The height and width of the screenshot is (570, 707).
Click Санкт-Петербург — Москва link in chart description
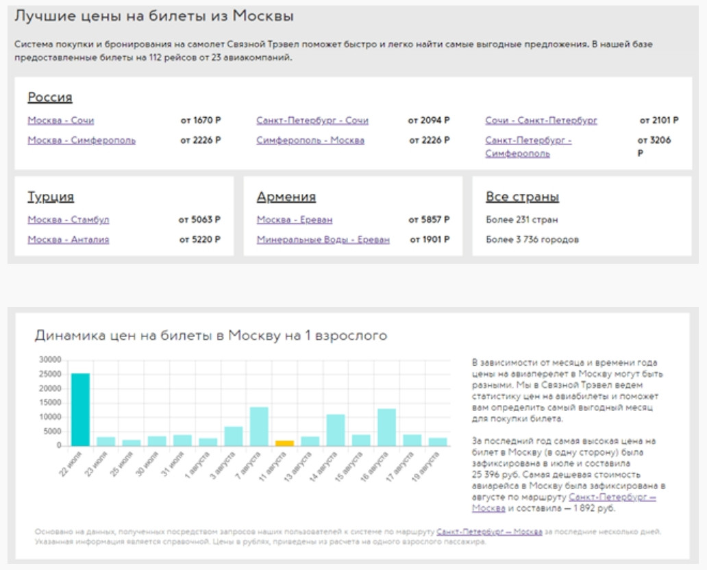pyautogui.click(x=612, y=497)
